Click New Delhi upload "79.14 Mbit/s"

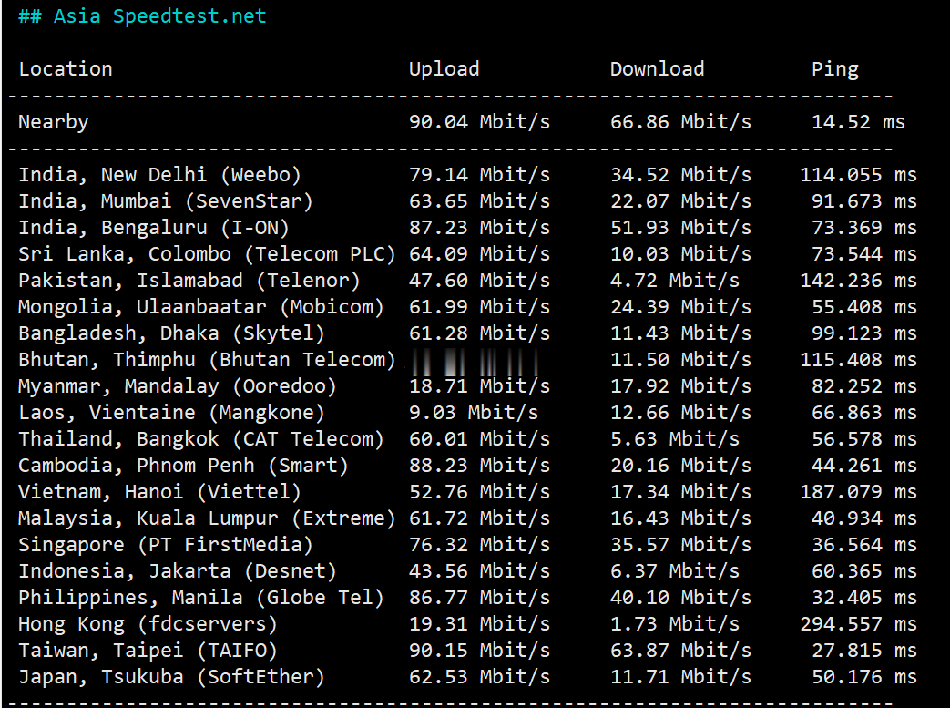coord(479,175)
